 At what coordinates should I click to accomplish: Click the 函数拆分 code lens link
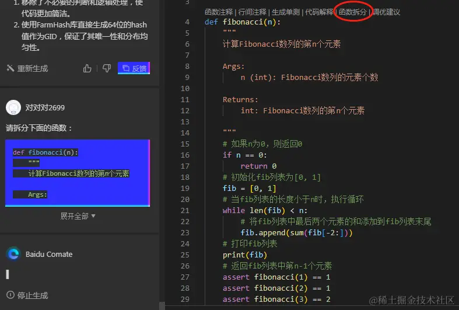click(353, 12)
